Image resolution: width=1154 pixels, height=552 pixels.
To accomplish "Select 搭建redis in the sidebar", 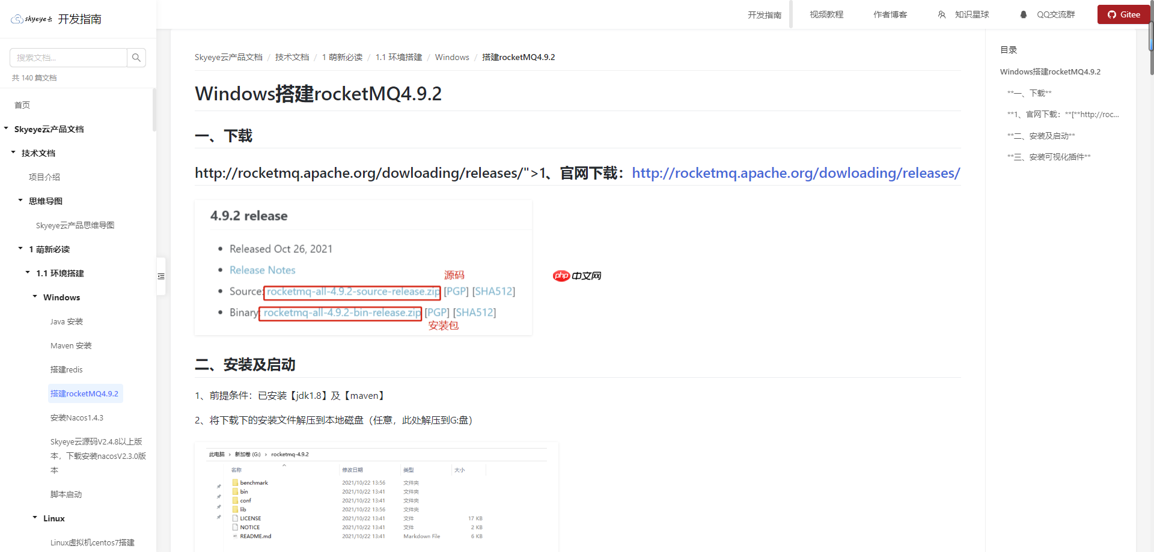I will click(66, 369).
